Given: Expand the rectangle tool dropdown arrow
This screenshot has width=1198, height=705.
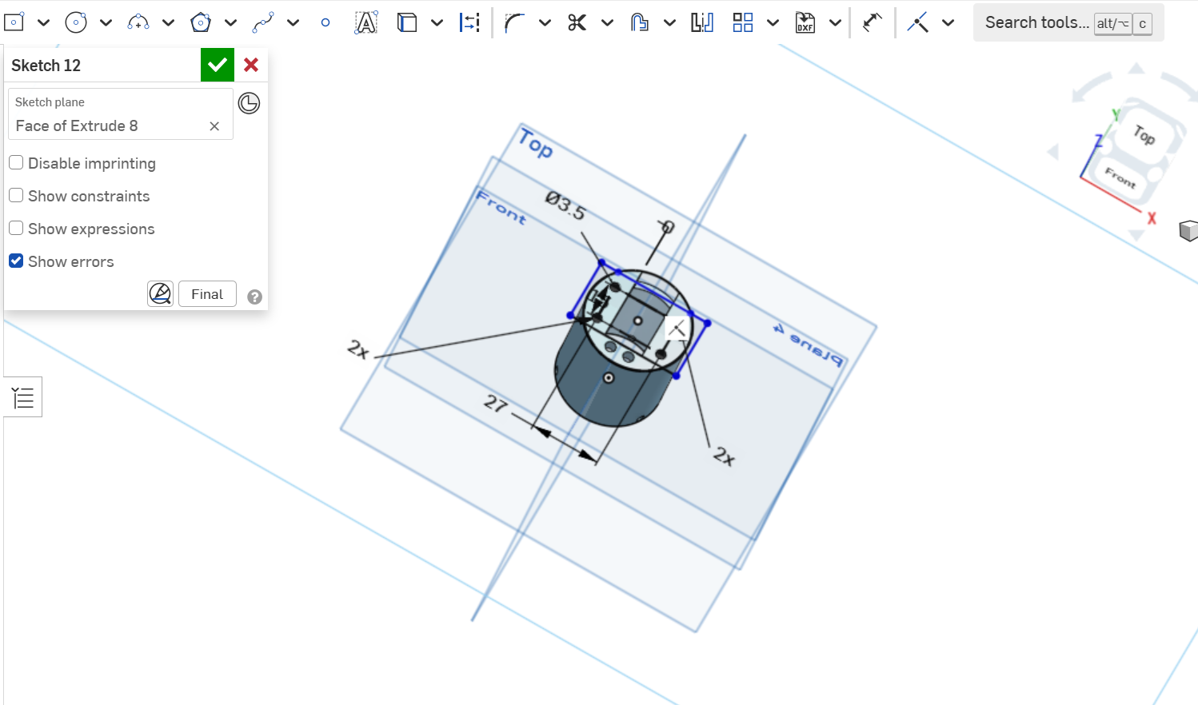Looking at the screenshot, I should 44,22.
